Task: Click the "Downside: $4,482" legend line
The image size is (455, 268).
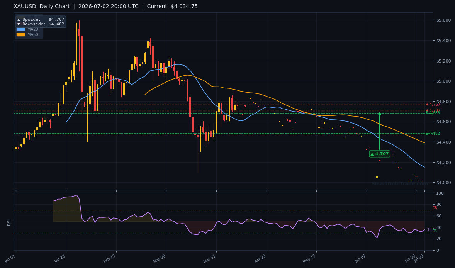Action: (41, 24)
